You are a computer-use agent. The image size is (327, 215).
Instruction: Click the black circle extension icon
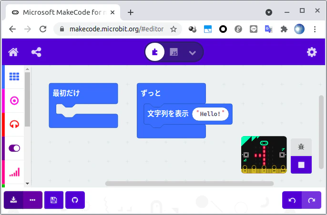(223, 29)
